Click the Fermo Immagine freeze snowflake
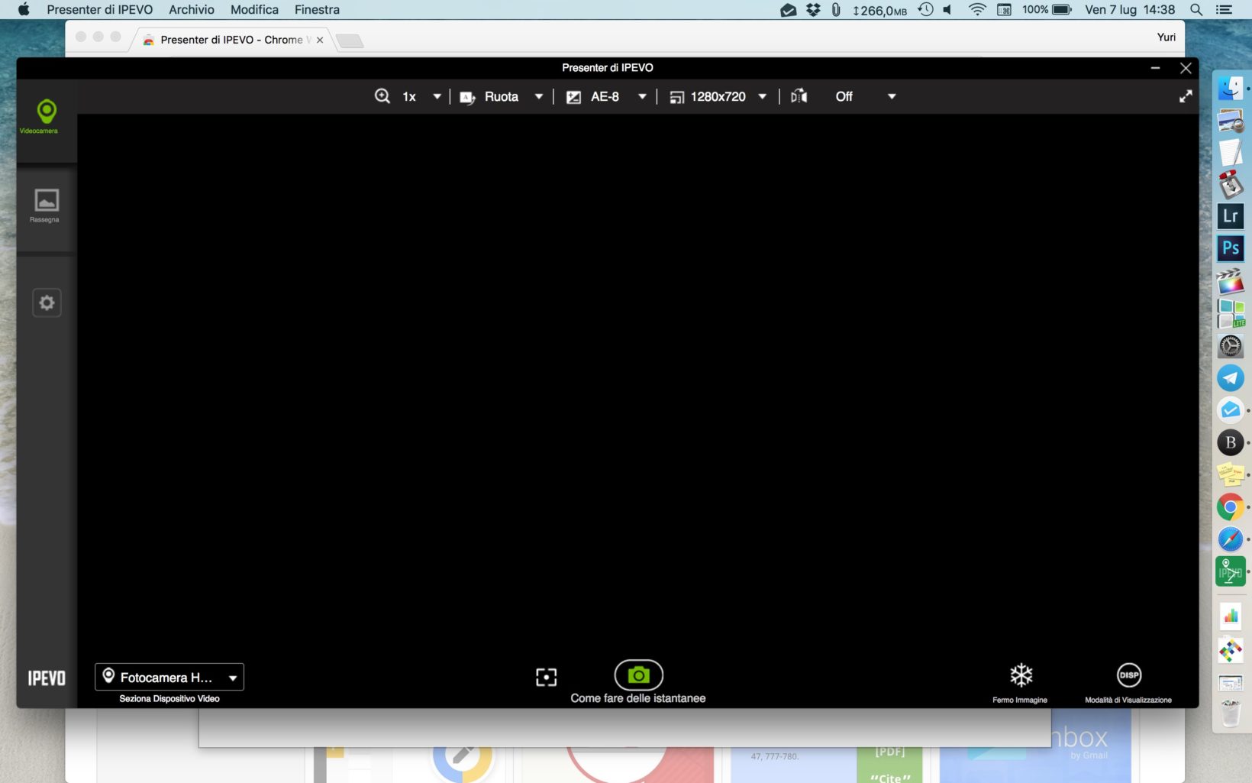The height and width of the screenshot is (783, 1252). [1021, 675]
